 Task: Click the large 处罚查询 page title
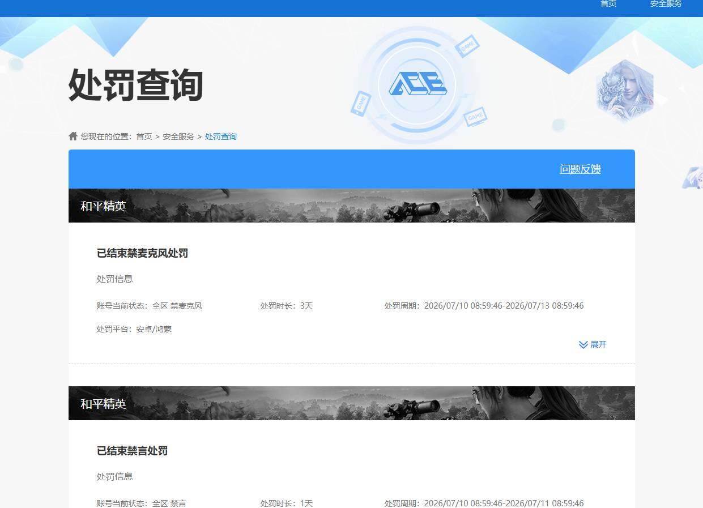click(x=135, y=86)
